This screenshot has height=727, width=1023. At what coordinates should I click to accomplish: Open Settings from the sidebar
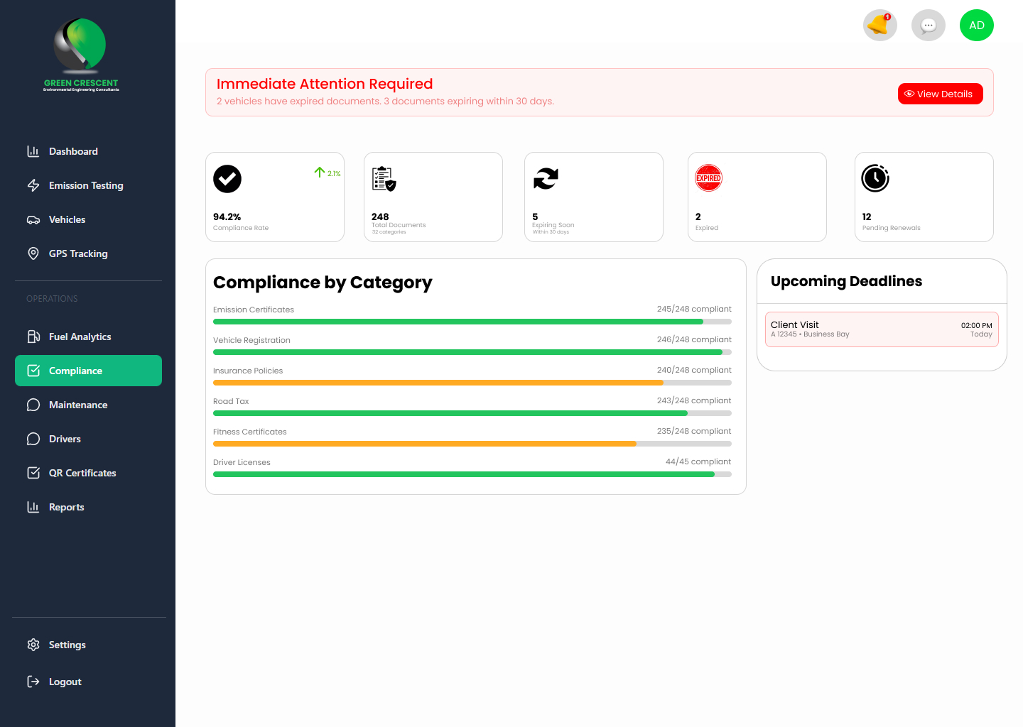(x=67, y=645)
